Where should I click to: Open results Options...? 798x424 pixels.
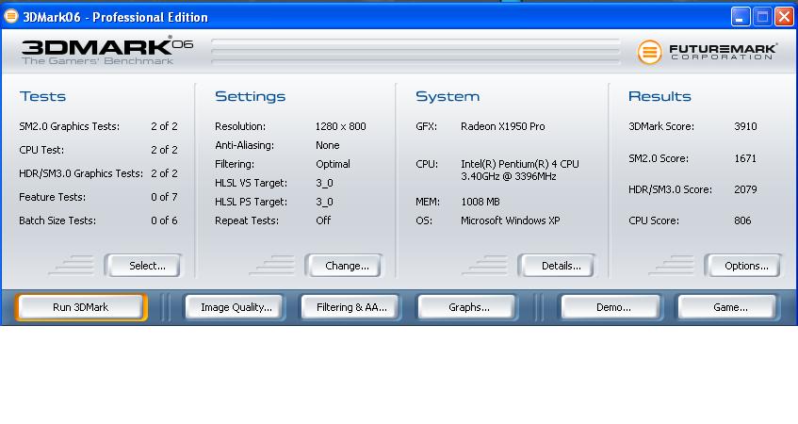(743, 266)
